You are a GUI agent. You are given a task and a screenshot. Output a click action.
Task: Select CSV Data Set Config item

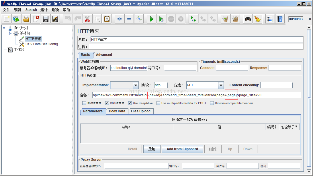[42, 44]
